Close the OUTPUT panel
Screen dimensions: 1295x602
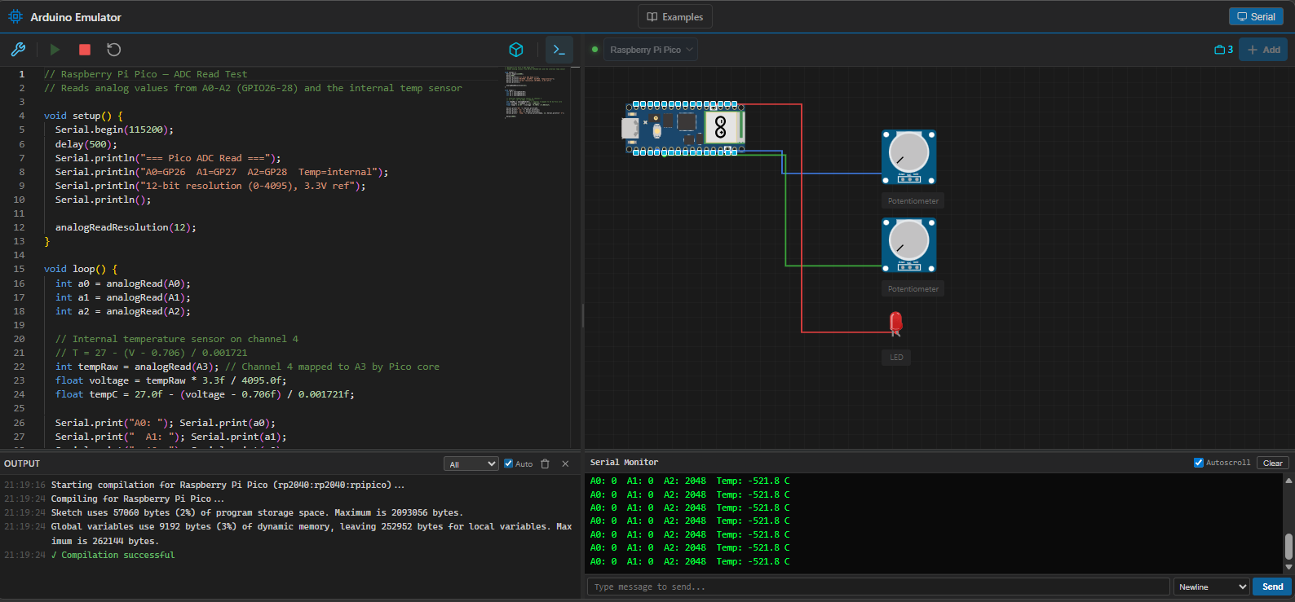tap(565, 464)
